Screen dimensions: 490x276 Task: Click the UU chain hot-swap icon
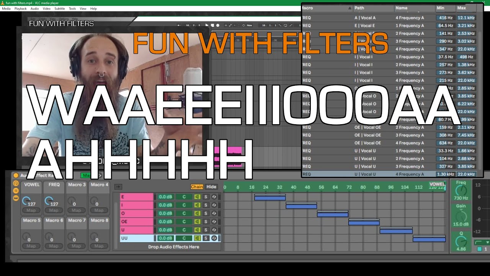pos(214,238)
